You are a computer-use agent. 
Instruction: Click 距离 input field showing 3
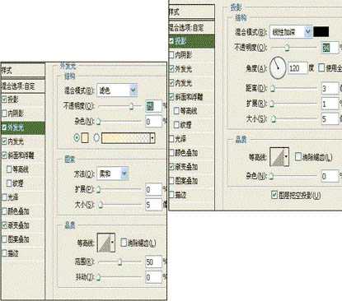(x=329, y=89)
